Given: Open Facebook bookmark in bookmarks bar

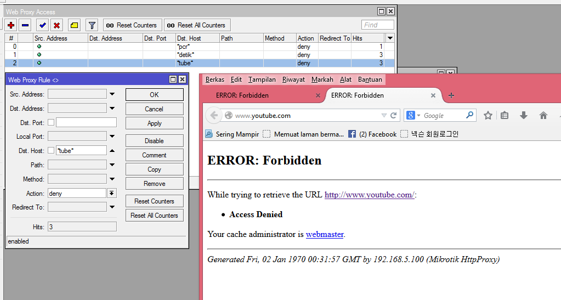Looking at the screenshot, I should point(372,134).
